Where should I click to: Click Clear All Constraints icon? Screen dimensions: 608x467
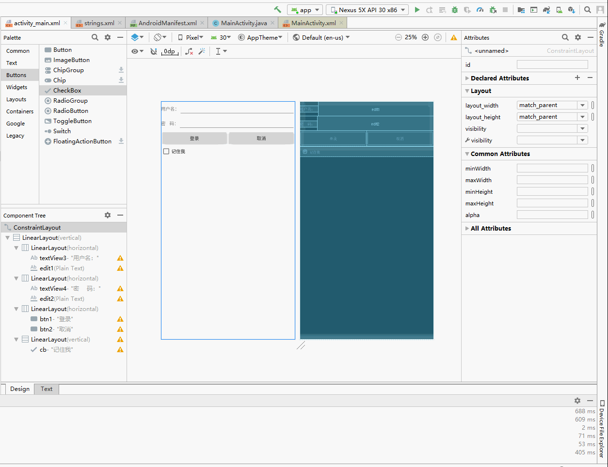pos(189,51)
